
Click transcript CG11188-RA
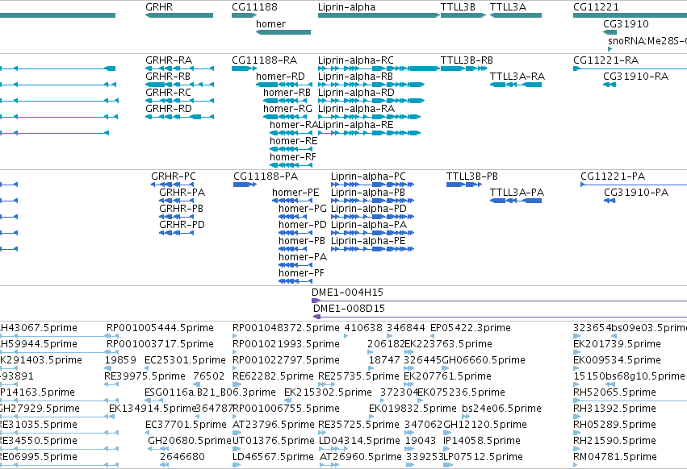click(244, 68)
